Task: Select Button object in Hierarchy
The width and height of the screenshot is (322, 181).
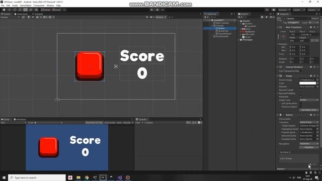Action: click(x=221, y=28)
